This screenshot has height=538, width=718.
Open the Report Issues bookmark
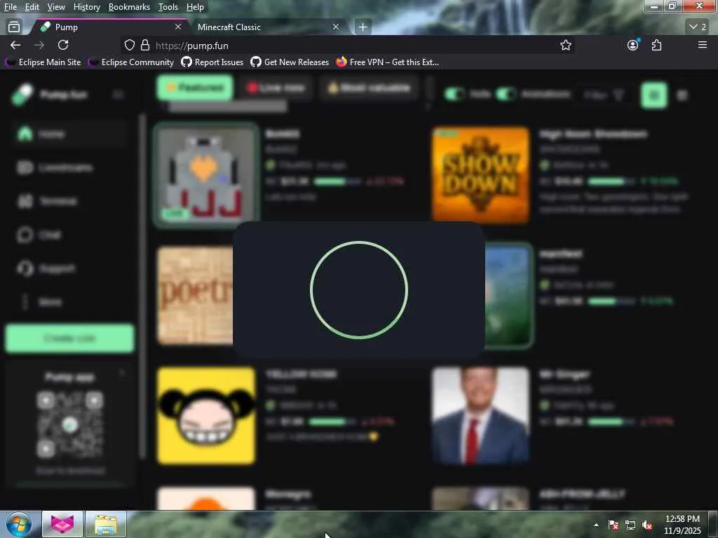(x=212, y=62)
